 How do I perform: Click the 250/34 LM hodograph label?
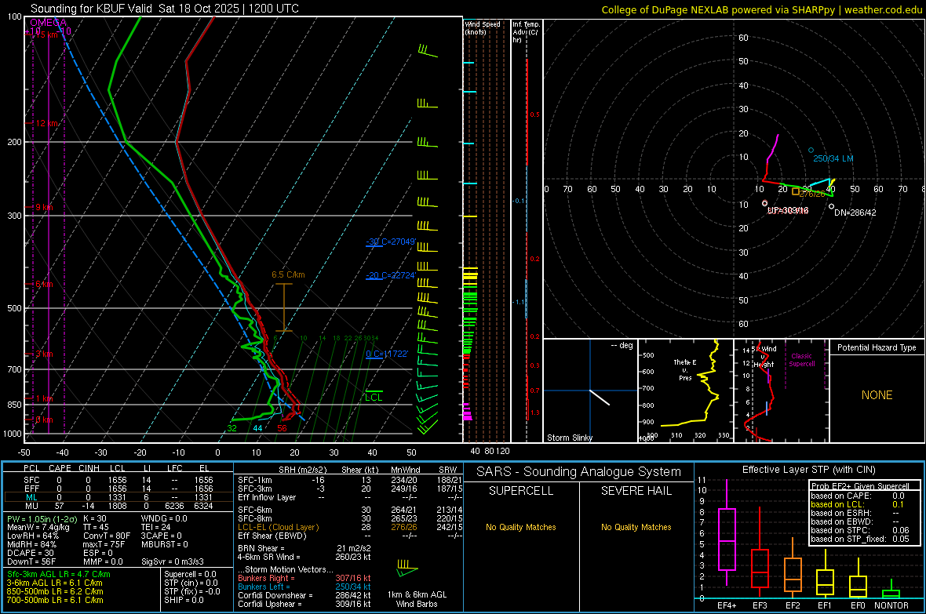833,158
